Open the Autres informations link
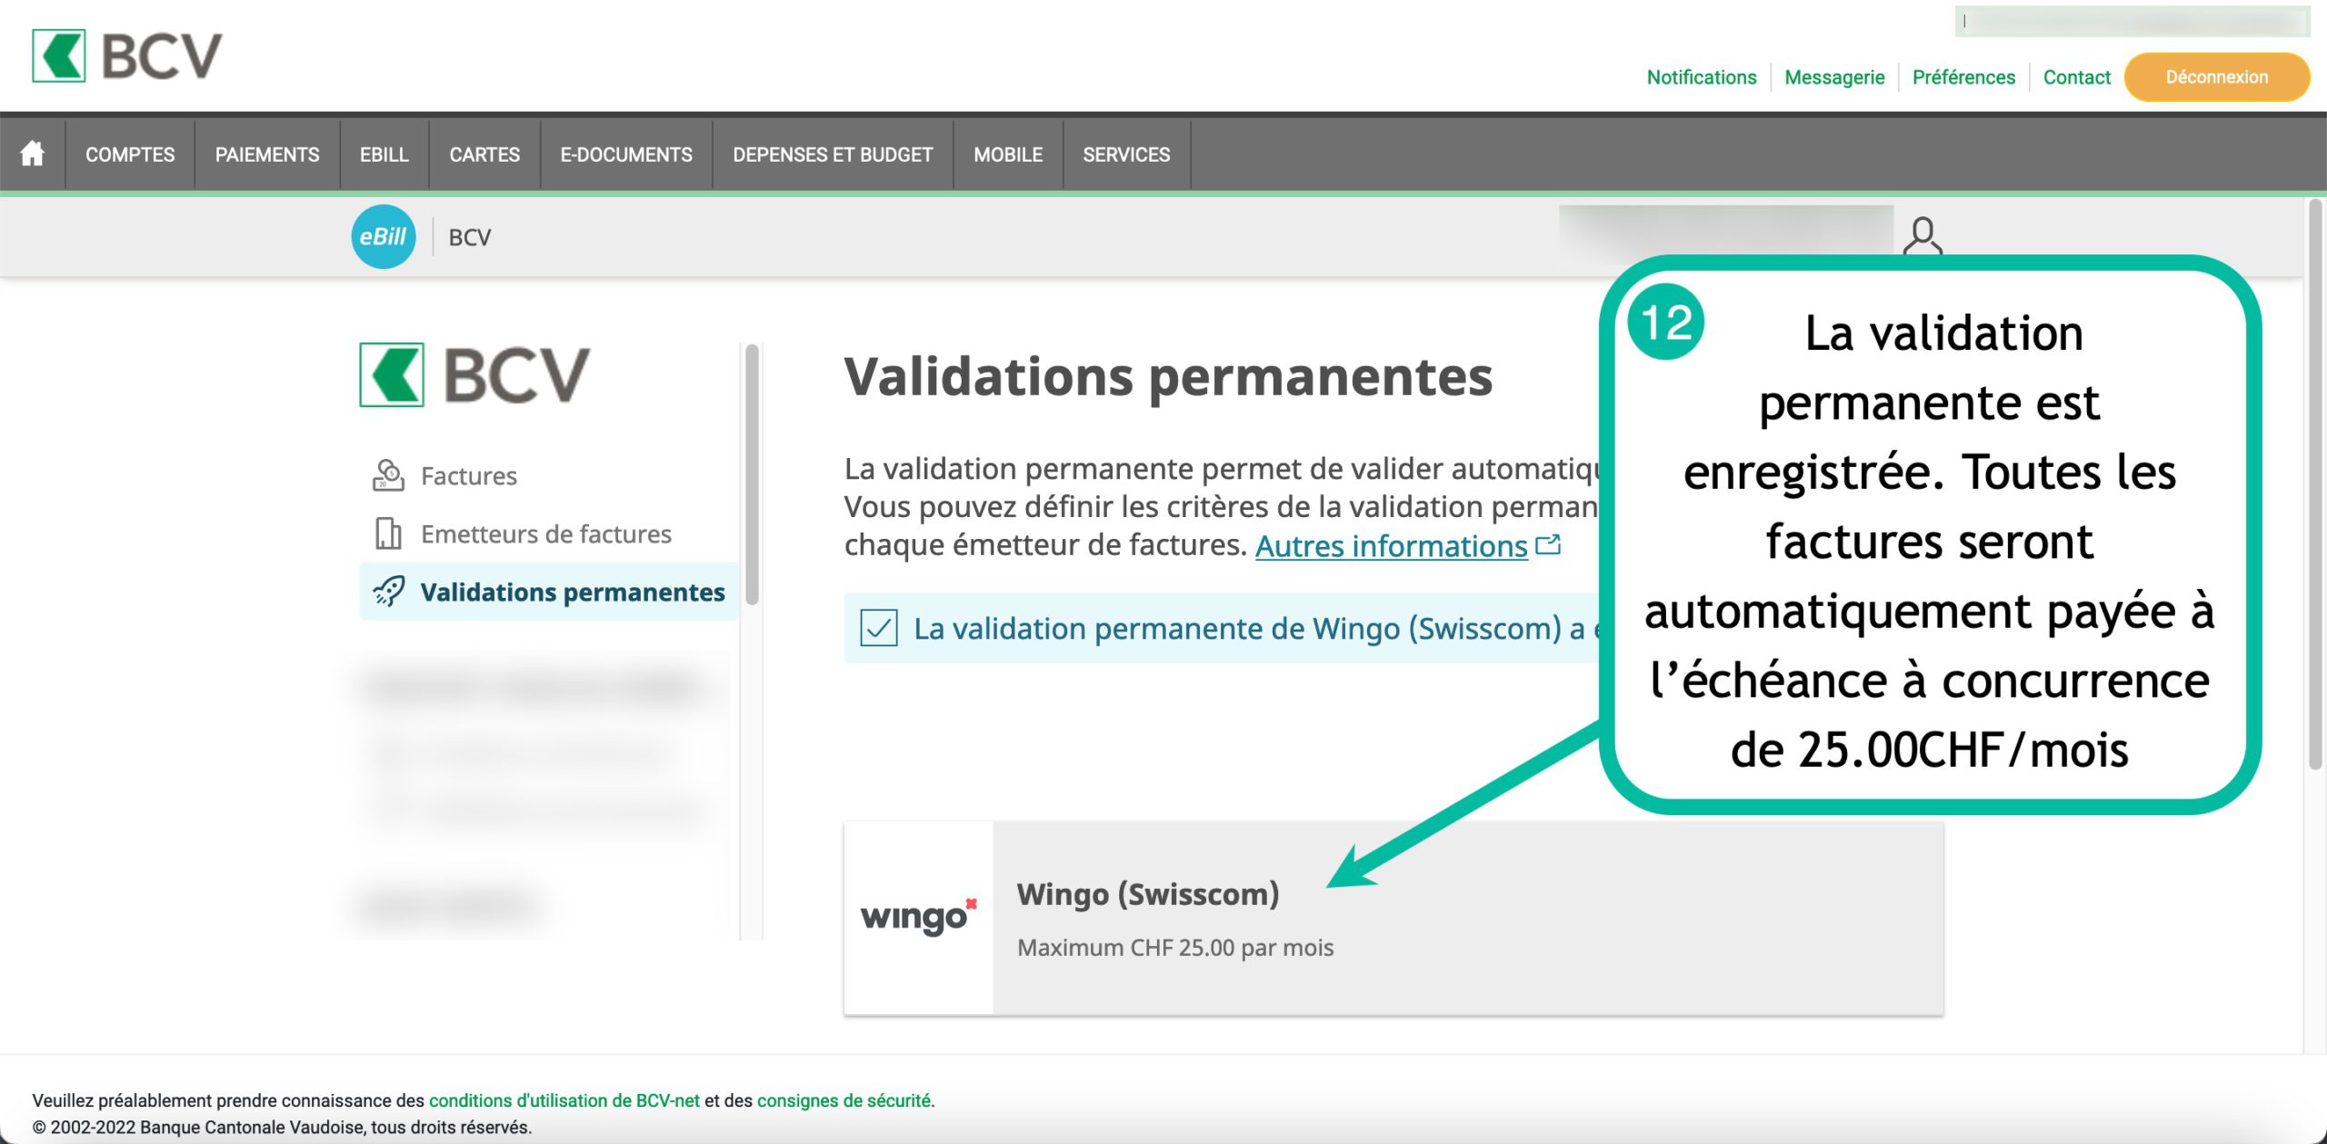The height and width of the screenshot is (1144, 2327). (1391, 546)
